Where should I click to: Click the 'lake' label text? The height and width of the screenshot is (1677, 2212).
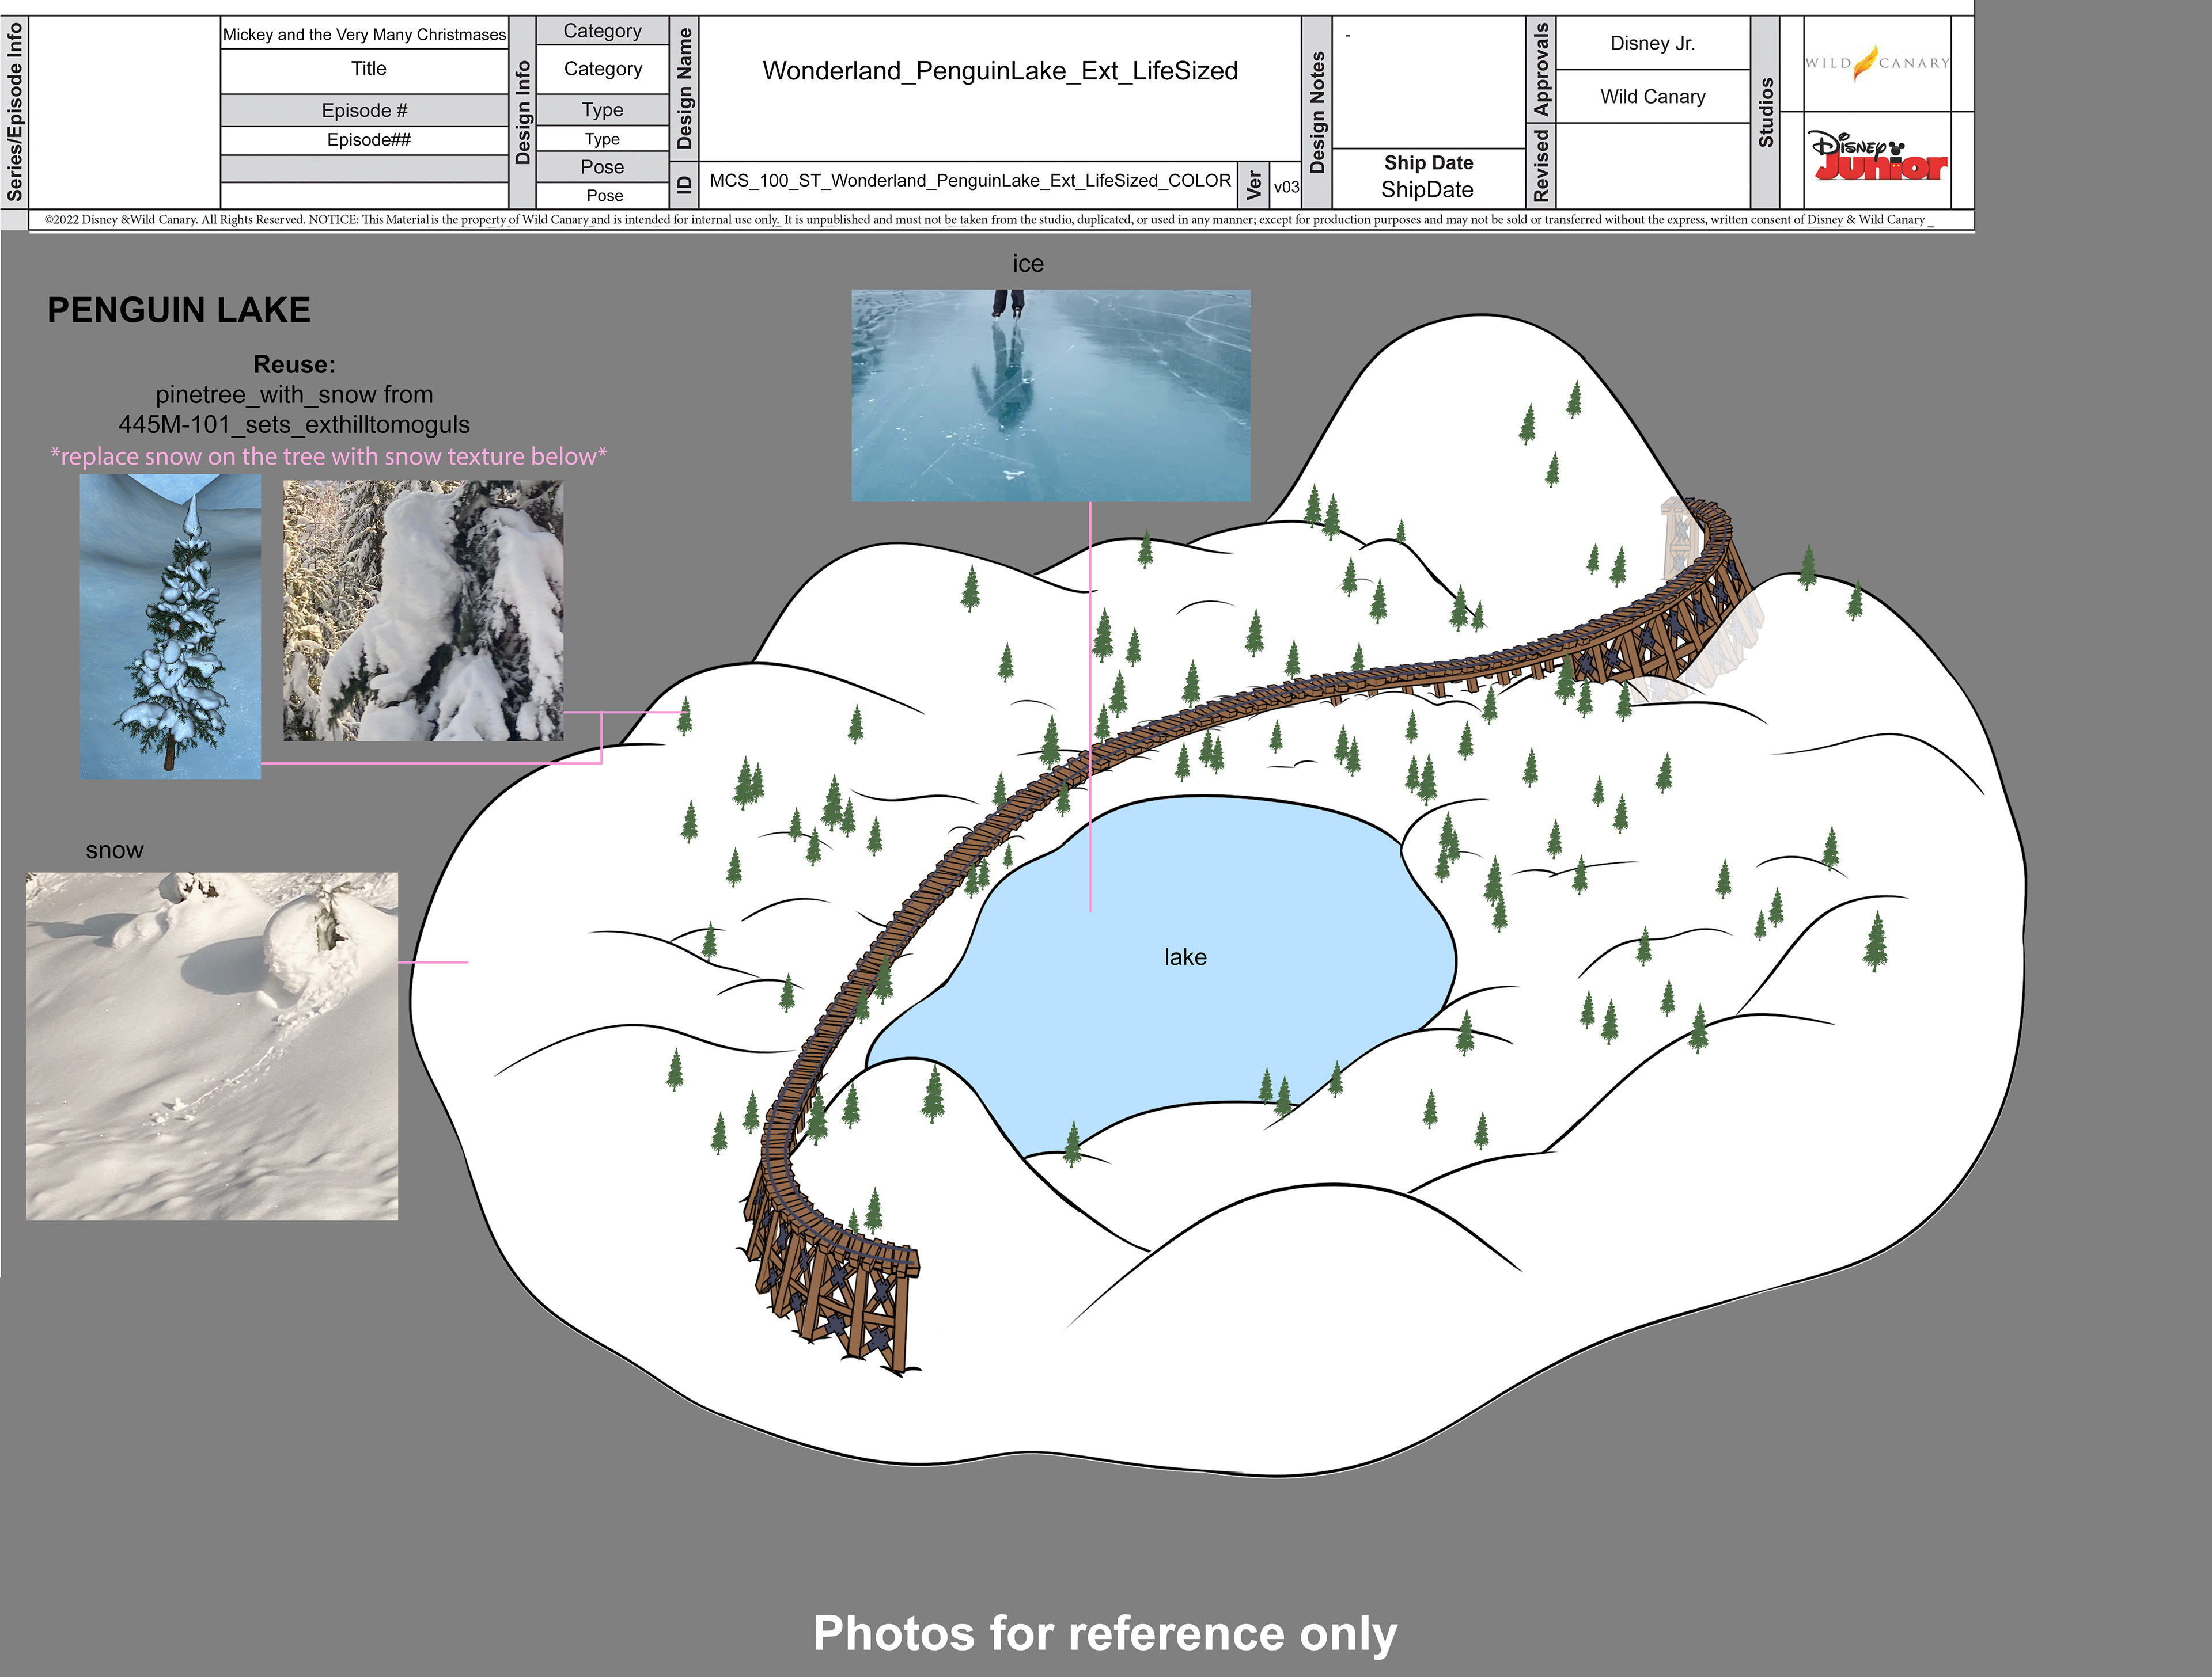(x=1185, y=957)
